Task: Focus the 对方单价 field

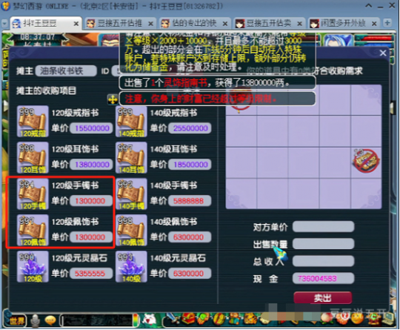Action: [323, 227]
